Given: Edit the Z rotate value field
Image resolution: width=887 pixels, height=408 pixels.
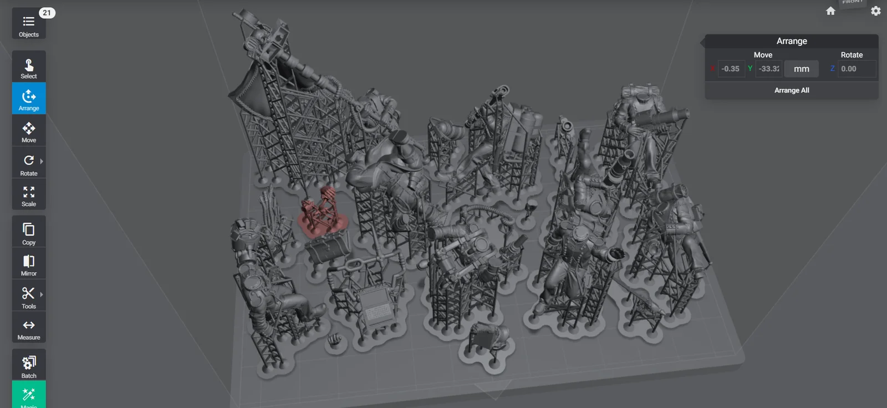Looking at the screenshot, I should tap(857, 69).
